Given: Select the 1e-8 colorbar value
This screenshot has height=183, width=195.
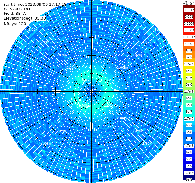Looking at the screenshot, I should click(189, 152).
